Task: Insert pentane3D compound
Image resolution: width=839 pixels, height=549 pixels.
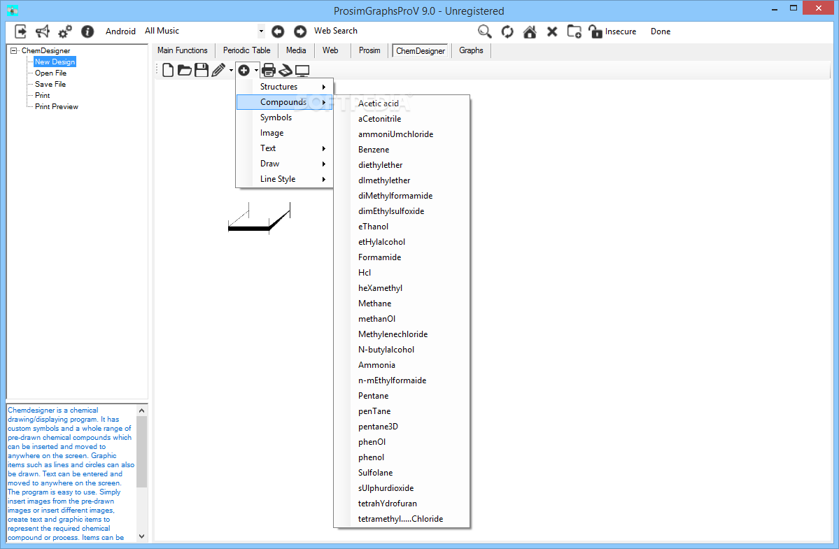Action: click(402, 427)
